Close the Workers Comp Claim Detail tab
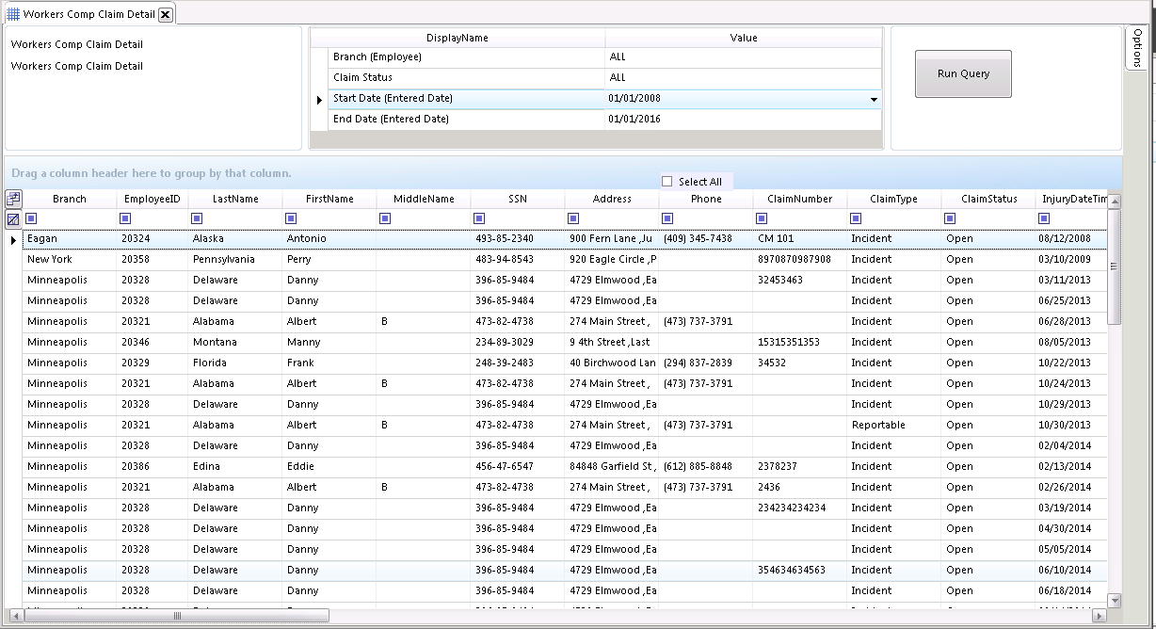1156x629 pixels. point(166,14)
